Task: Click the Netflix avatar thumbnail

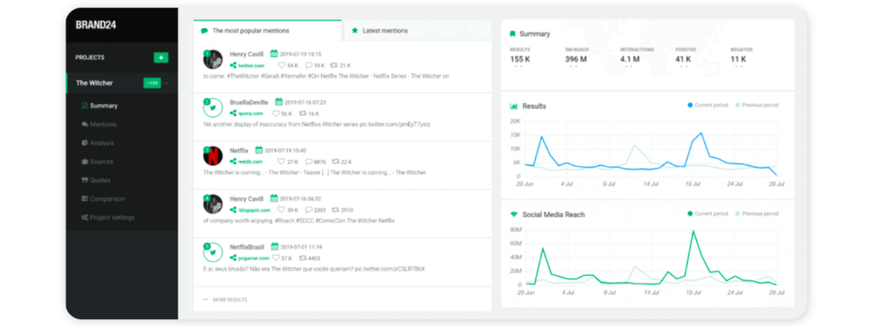Action: pyautogui.click(x=212, y=156)
